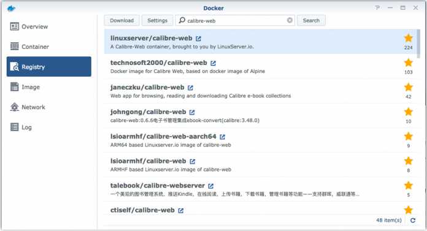Open the Image section
The image size is (427, 231).
(x=49, y=87)
